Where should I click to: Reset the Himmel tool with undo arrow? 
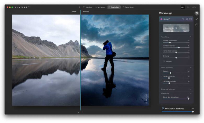pyautogui.click(x=183, y=19)
